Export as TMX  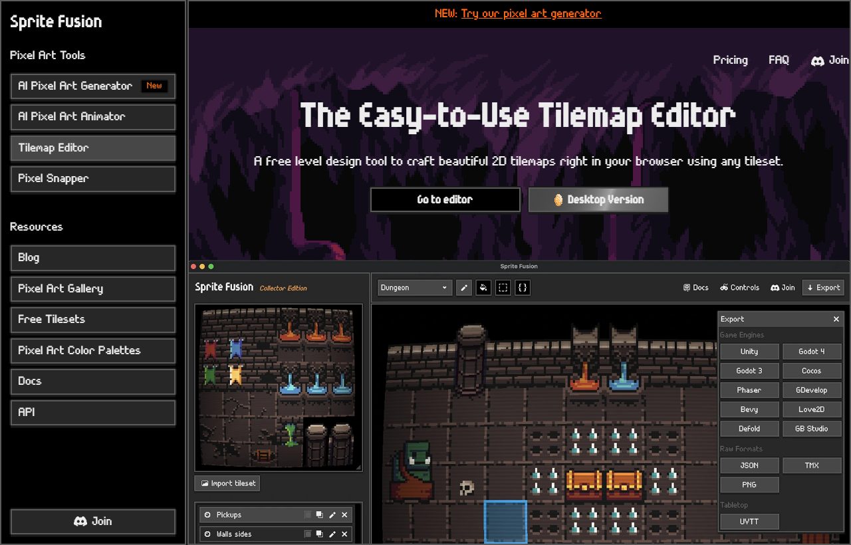coord(812,465)
